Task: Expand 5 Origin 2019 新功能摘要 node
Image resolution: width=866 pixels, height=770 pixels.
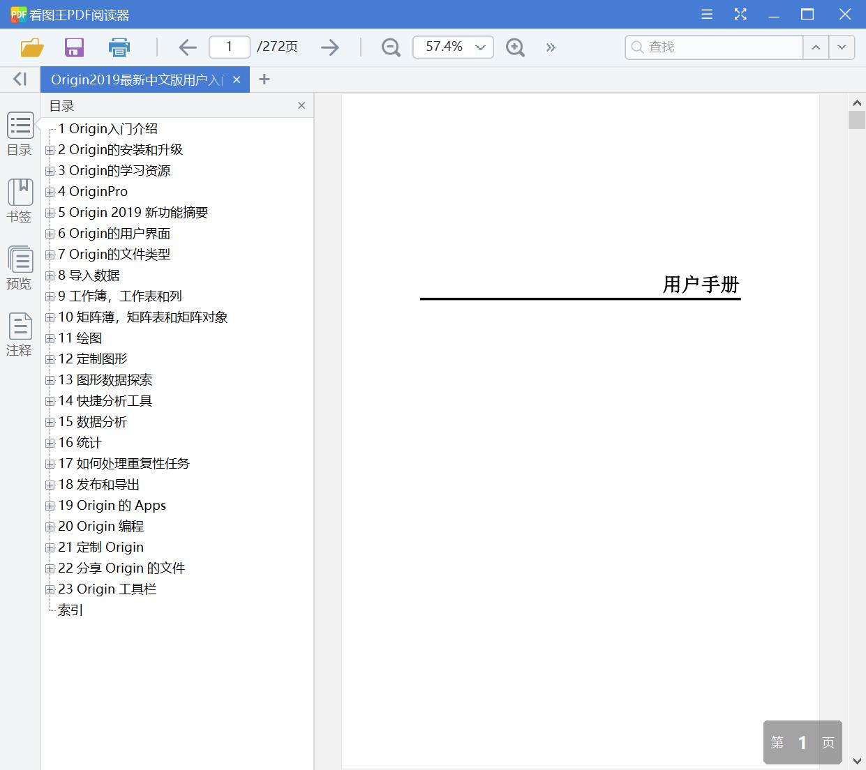Action: pyautogui.click(x=50, y=213)
